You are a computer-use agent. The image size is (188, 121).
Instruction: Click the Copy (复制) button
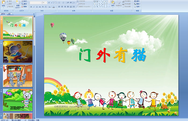[x=9, y=4]
